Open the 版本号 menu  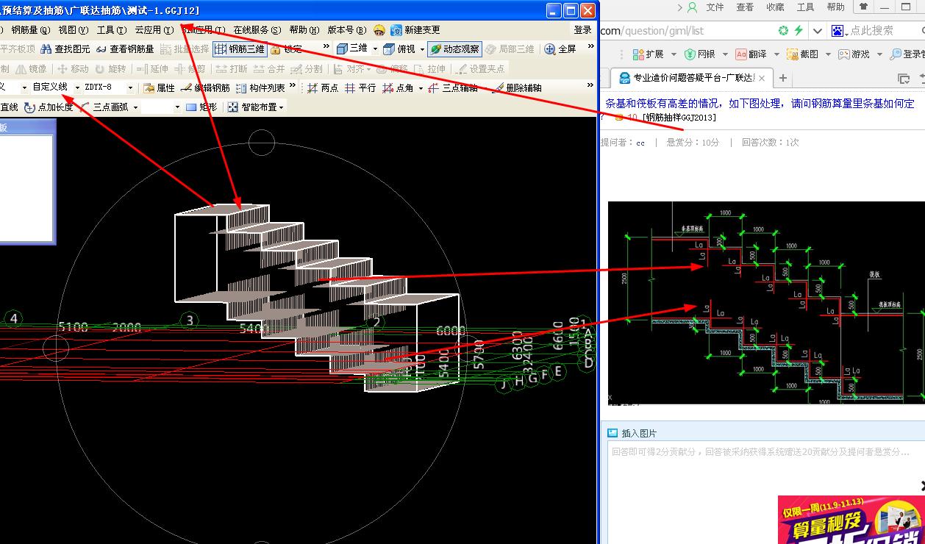pos(346,30)
